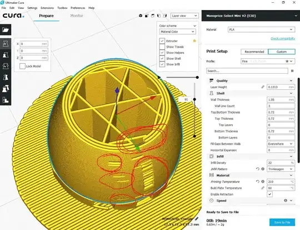The height and width of the screenshot is (230, 300).
Task: Toggle the Extruder checkbox
Action: [x=162, y=41]
